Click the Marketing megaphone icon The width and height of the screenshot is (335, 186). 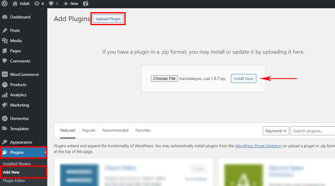[5, 105]
